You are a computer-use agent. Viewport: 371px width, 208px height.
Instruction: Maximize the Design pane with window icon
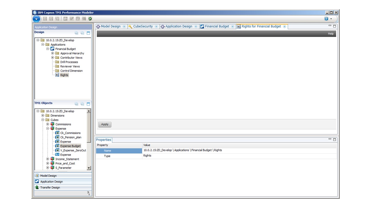tap(88, 33)
